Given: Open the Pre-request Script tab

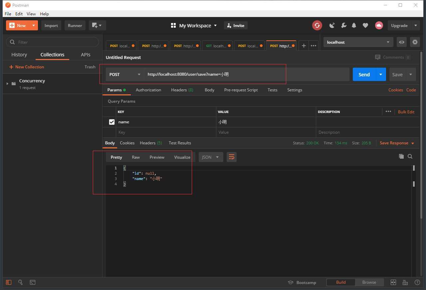Looking at the screenshot, I should [241, 90].
